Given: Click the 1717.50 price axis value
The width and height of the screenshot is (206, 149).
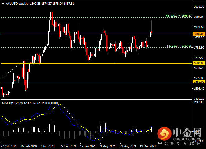Looking at the screenshot, I should click(199, 58).
